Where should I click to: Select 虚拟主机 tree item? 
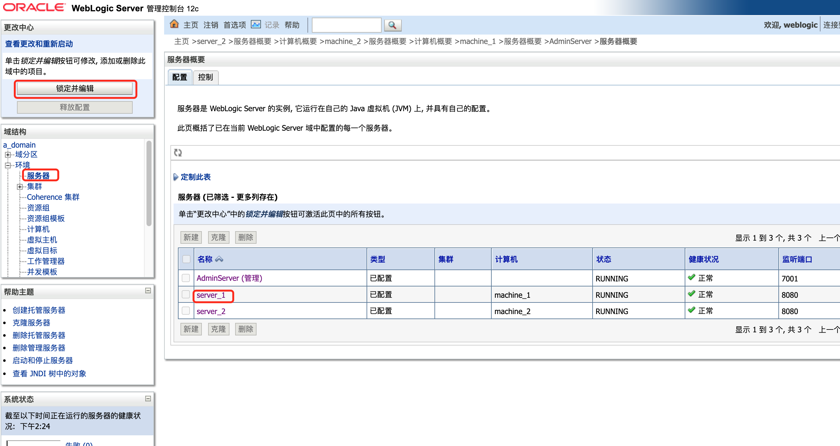(42, 240)
